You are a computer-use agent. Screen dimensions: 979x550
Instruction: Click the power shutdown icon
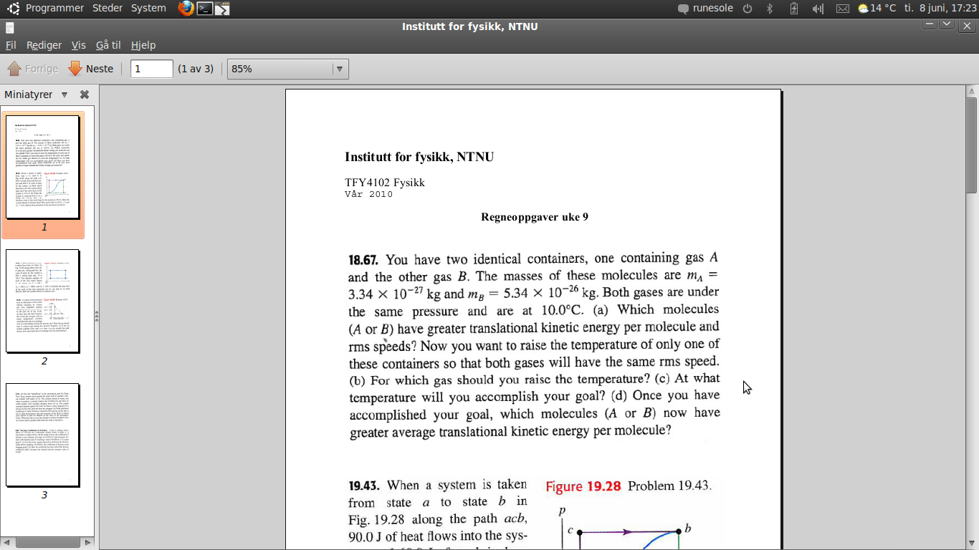click(748, 9)
